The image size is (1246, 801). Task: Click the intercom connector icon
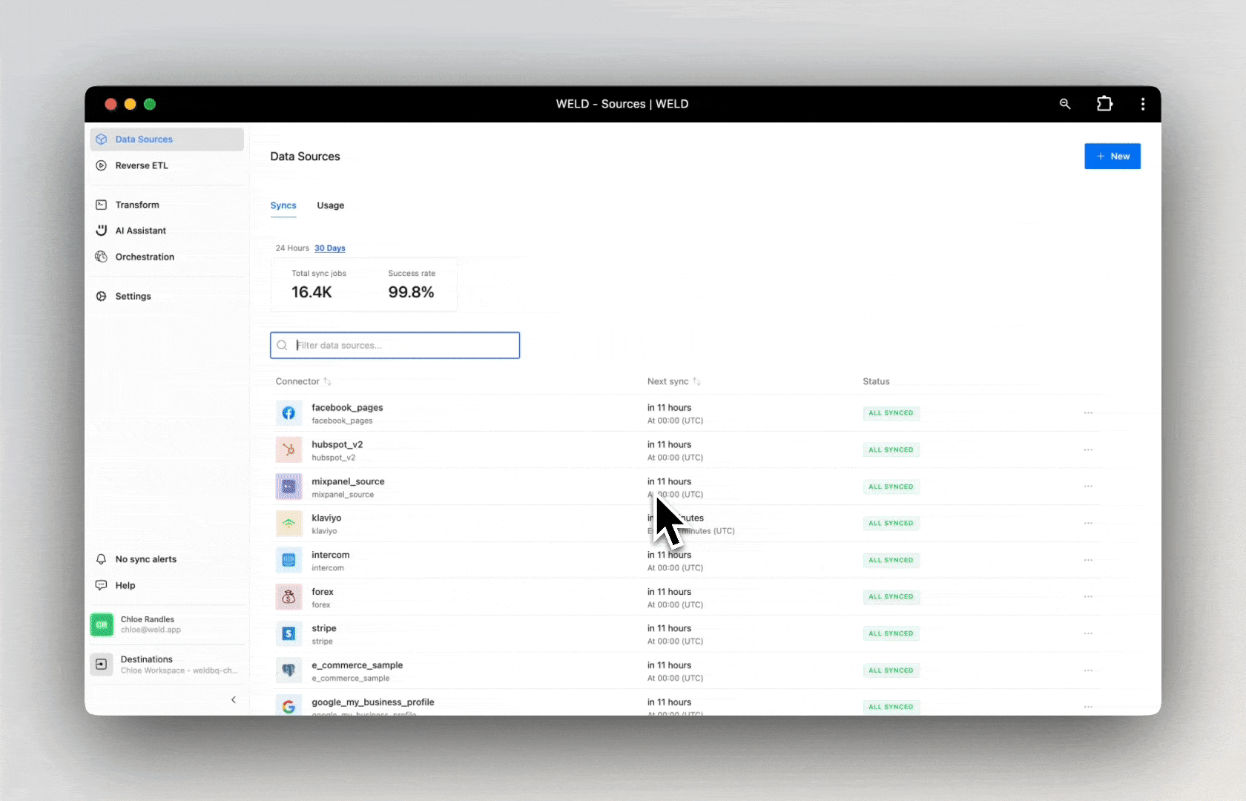[x=289, y=560]
